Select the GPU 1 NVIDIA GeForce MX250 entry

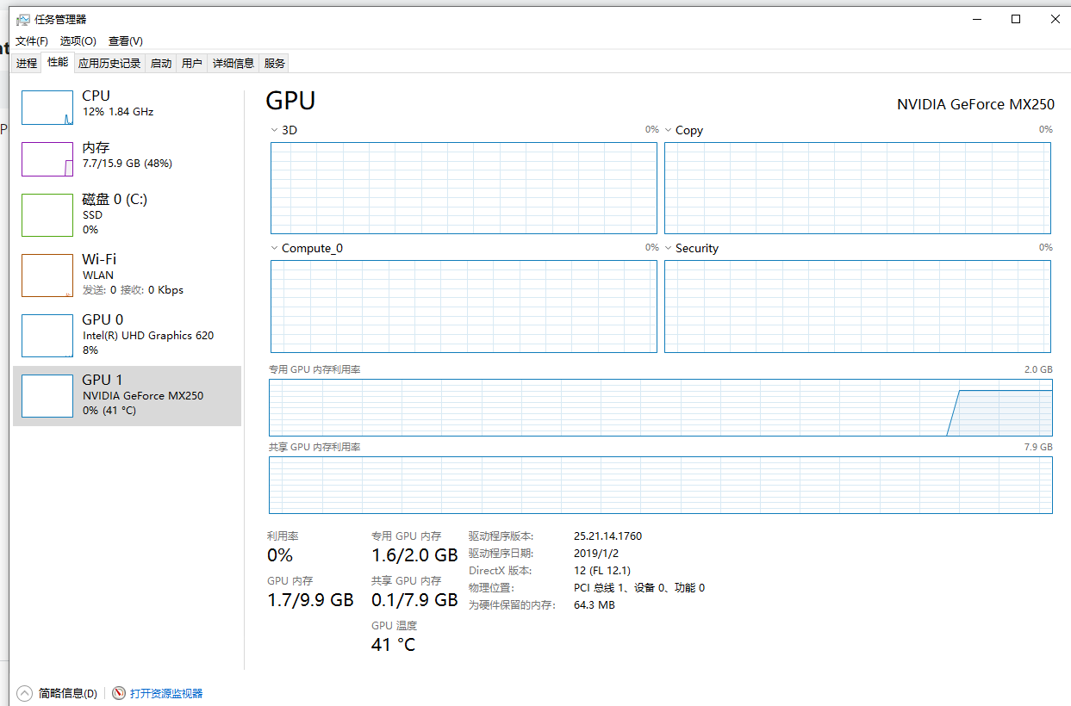[x=128, y=396]
